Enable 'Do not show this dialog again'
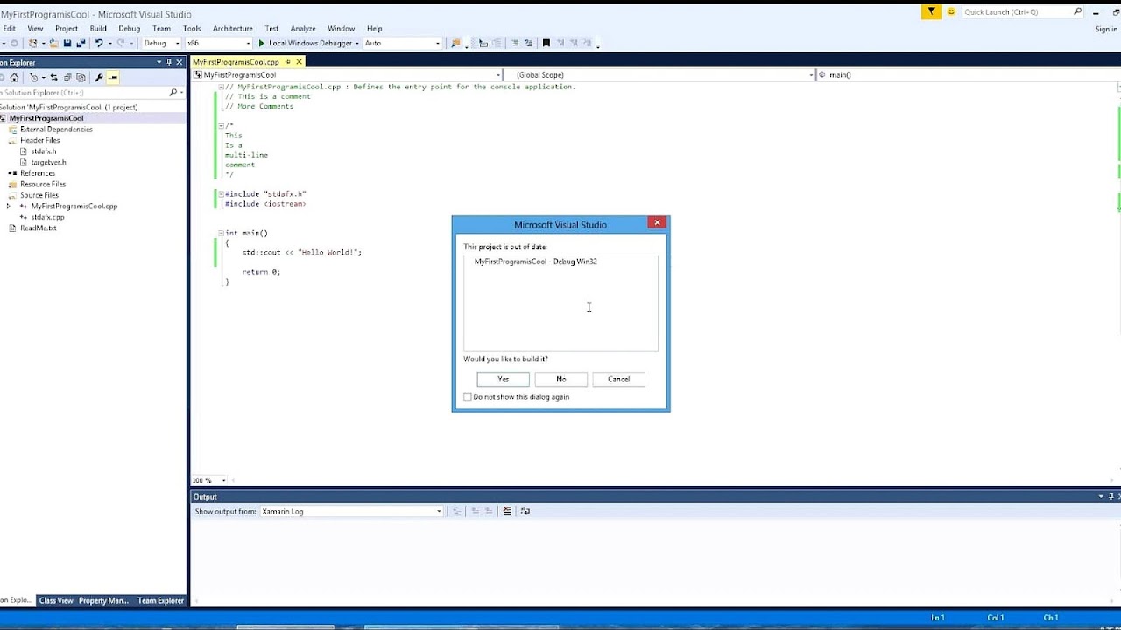 468,396
